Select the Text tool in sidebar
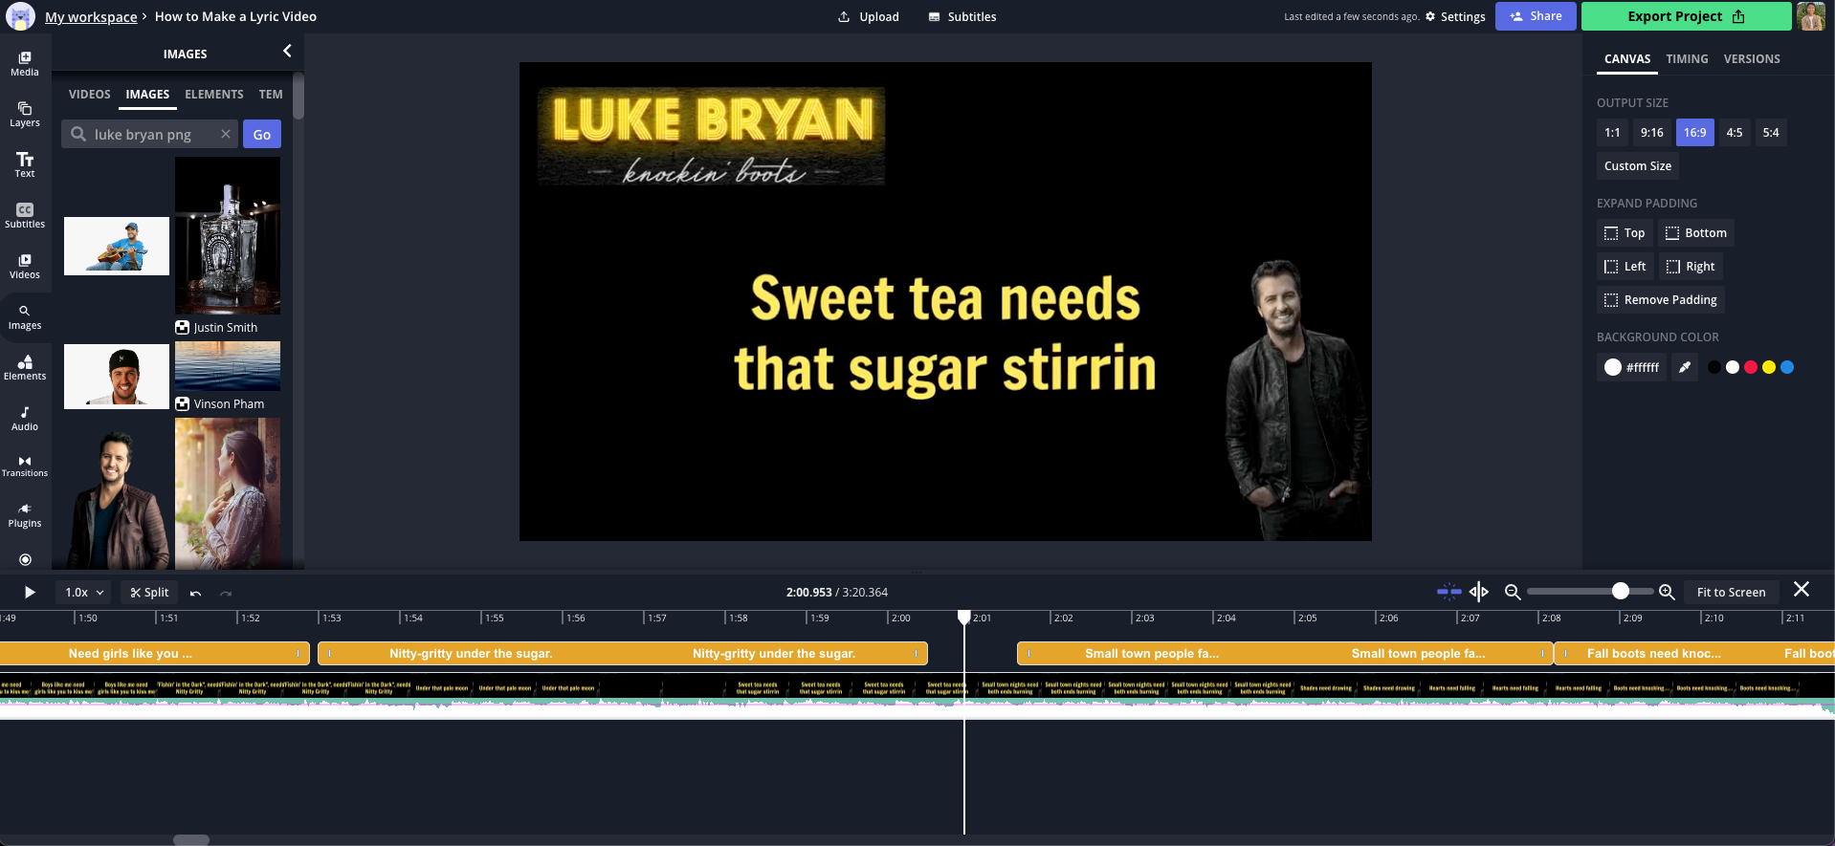This screenshot has width=1835, height=846. click(25, 164)
